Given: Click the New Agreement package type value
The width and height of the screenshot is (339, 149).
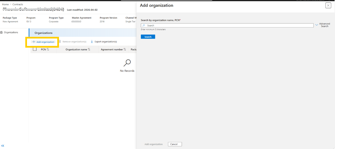Looking at the screenshot, I should (x=10, y=22).
